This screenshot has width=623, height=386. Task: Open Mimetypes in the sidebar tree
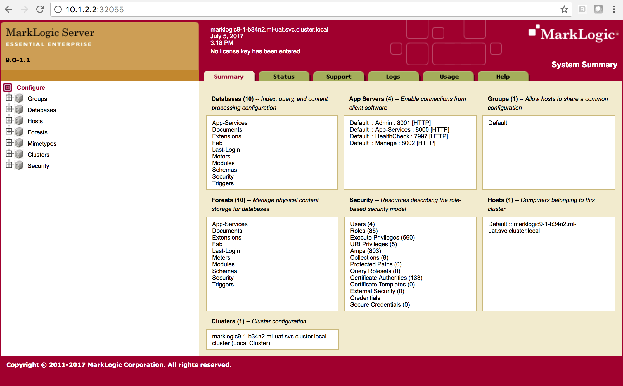(42, 143)
